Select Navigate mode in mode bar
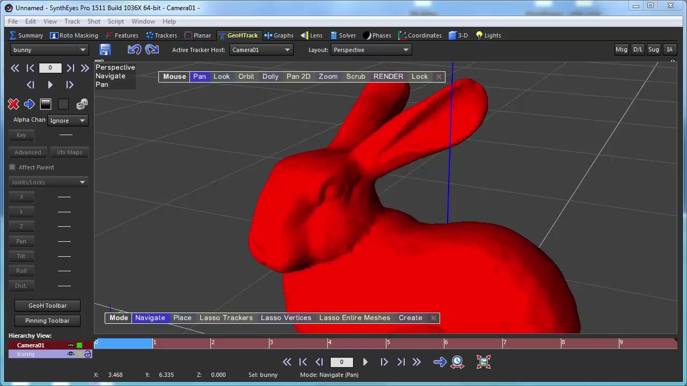Screen dimensions: 687x386 pyautogui.click(x=150, y=318)
